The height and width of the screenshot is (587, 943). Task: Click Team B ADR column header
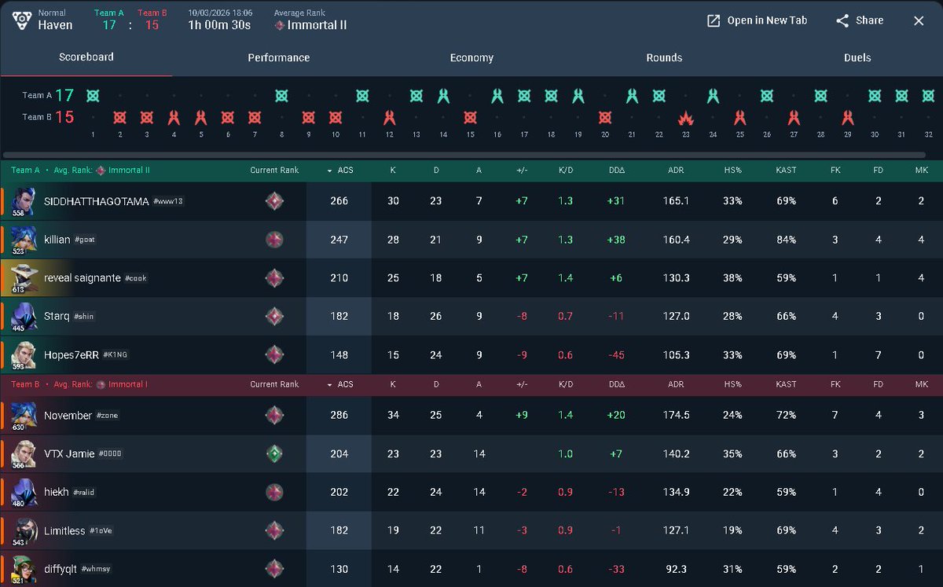[676, 384]
